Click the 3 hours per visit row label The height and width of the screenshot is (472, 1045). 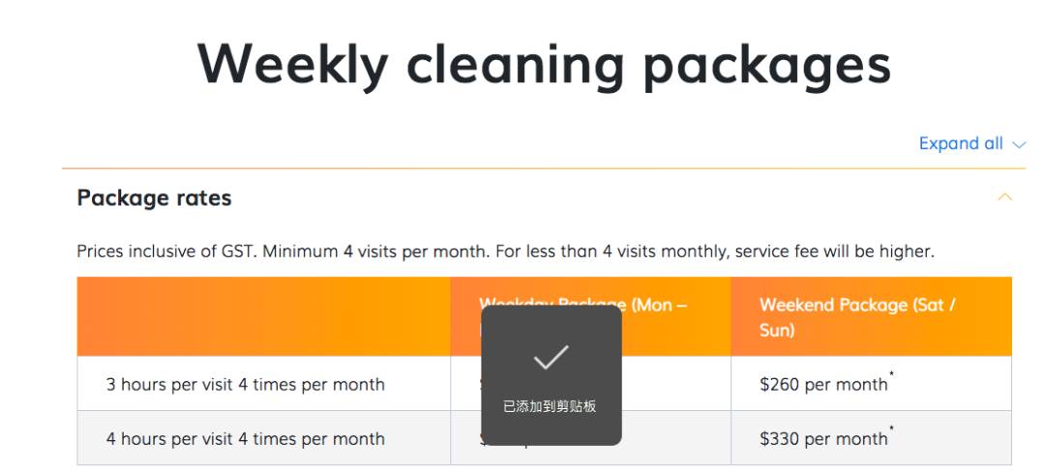click(245, 384)
